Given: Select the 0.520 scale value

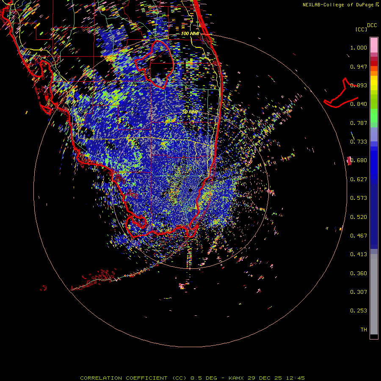Looking at the screenshot, I should coord(359,217).
